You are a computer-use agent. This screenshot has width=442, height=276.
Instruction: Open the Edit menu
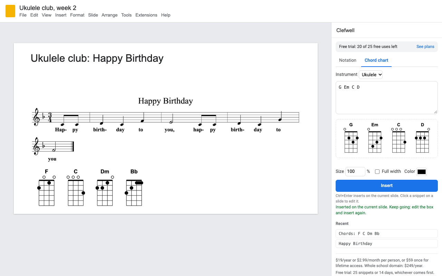[x=34, y=15]
